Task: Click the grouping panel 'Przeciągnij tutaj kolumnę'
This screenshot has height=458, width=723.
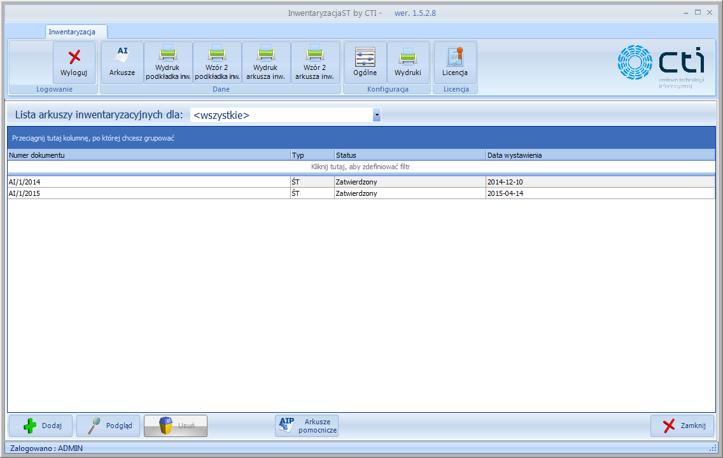Action: coord(361,138)
